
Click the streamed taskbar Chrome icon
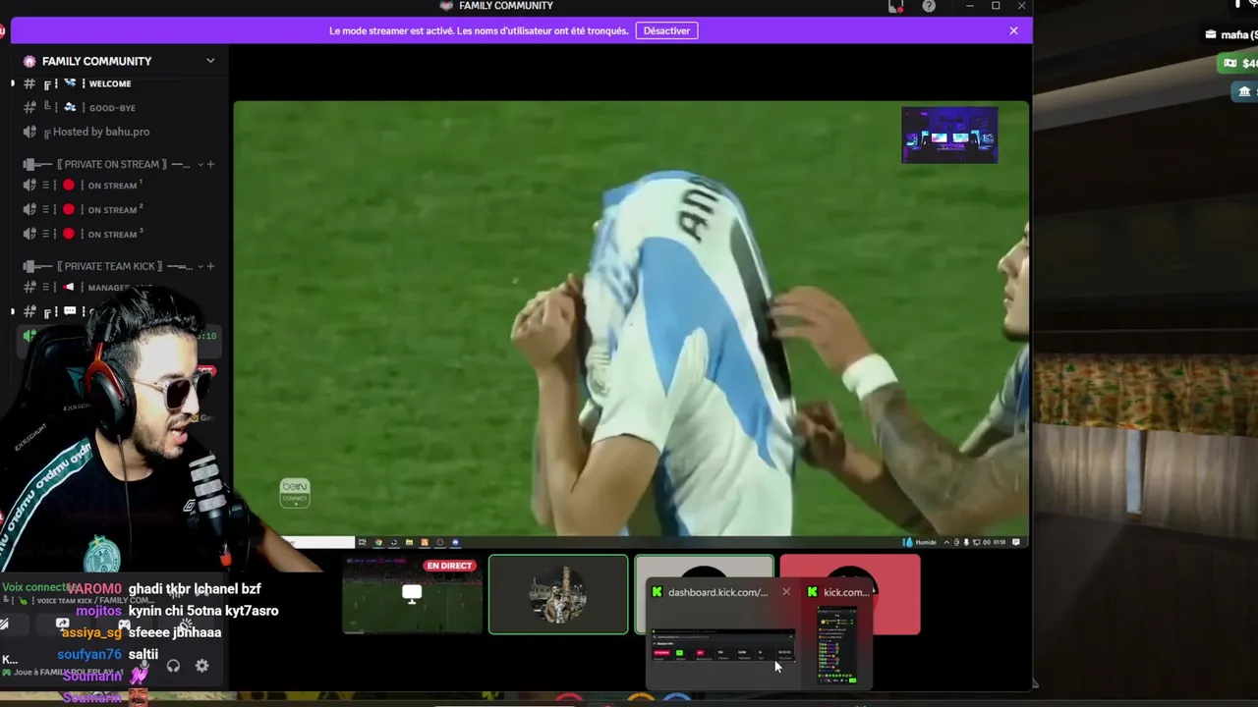(x=378, y=542)
